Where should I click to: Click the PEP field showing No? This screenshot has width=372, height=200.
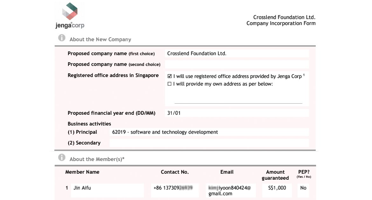pos(303,190)
